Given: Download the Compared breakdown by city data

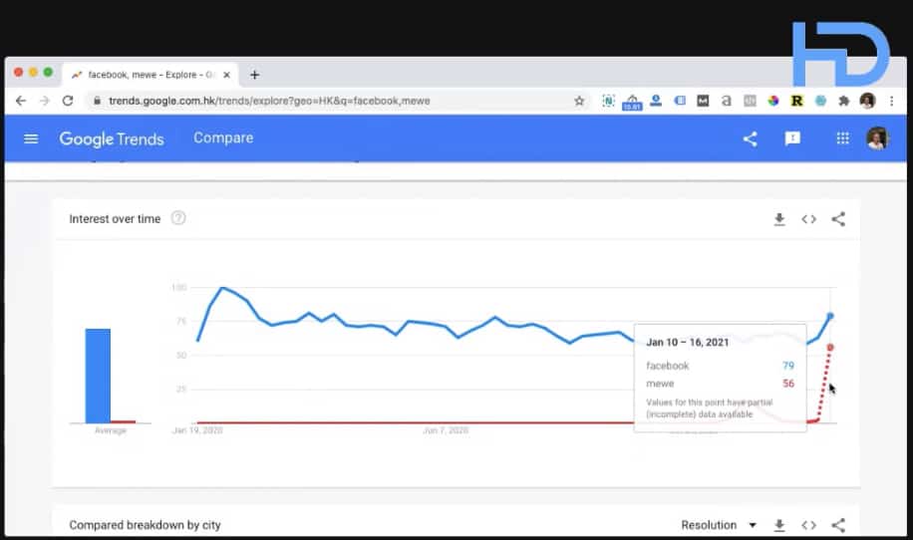Looking at the screenshot, I should [779, 525].
